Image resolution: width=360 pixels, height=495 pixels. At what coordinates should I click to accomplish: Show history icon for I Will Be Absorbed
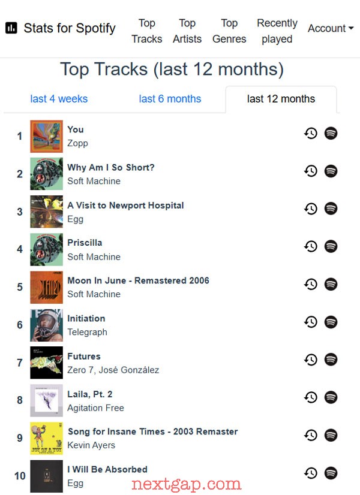(311, 473)
